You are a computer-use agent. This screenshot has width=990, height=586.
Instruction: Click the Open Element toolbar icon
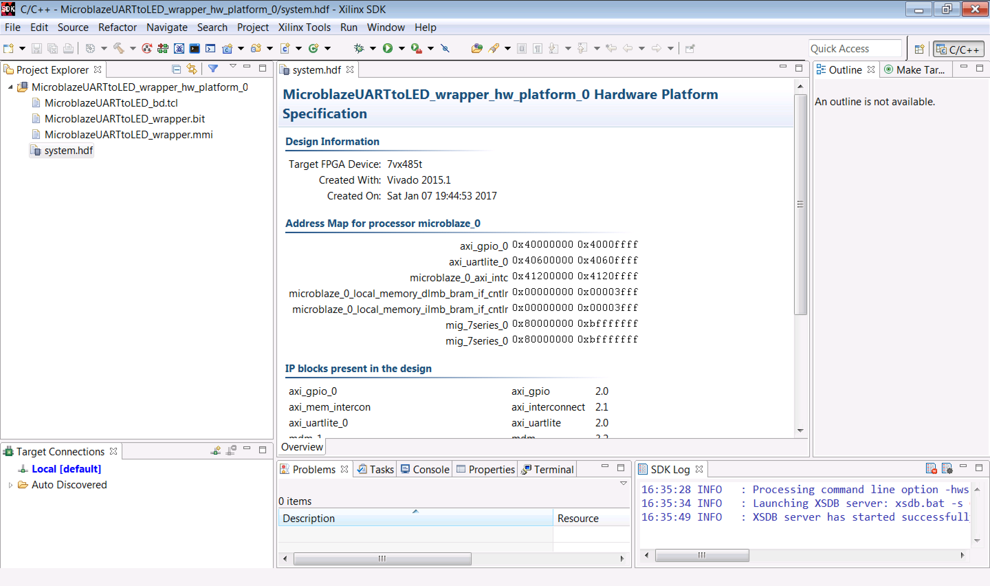pos(477,48)
